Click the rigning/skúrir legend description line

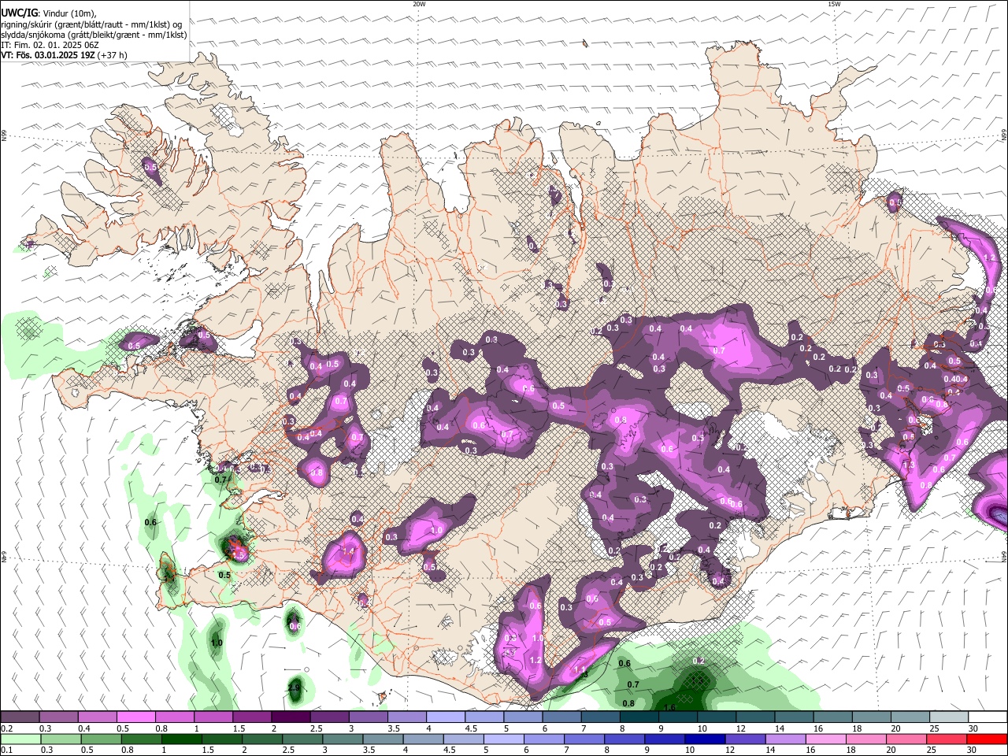pos(91,24)
